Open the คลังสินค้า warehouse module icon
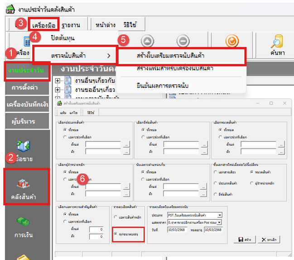 pos(24,186)
